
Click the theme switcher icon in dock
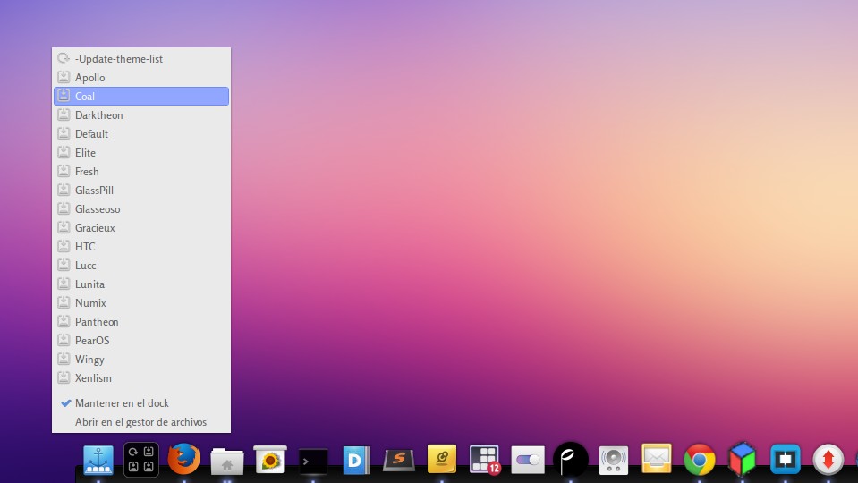pyautogui.click(x=141, y=460)
